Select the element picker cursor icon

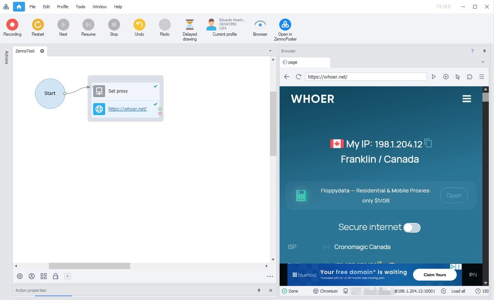[457, 77]
